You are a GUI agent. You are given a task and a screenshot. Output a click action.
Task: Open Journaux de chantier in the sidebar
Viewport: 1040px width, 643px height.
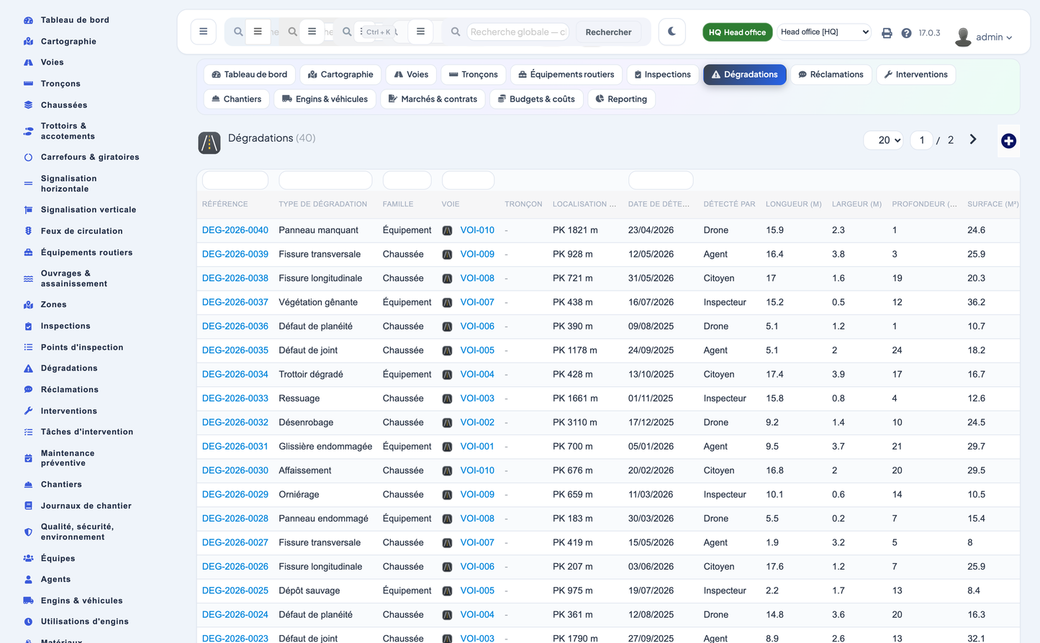pos(86,506)
